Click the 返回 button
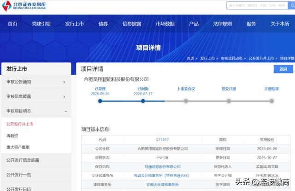Viewport: 295px width, 191px height. point(283,69)
